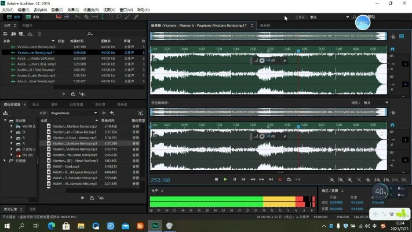Open the 文件(F) menu
Image resolution: width=412 pixels, height=232 pixels.
8,10
